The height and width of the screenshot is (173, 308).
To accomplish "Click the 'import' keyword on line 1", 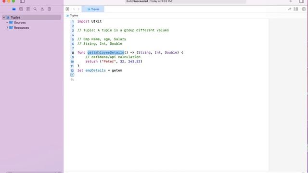I will (83, 21).
